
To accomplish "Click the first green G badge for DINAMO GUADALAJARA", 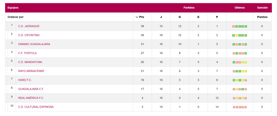I will coord(233,44).
